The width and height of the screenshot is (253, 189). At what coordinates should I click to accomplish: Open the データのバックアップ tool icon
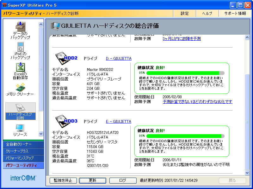click(x=20, y=30)
